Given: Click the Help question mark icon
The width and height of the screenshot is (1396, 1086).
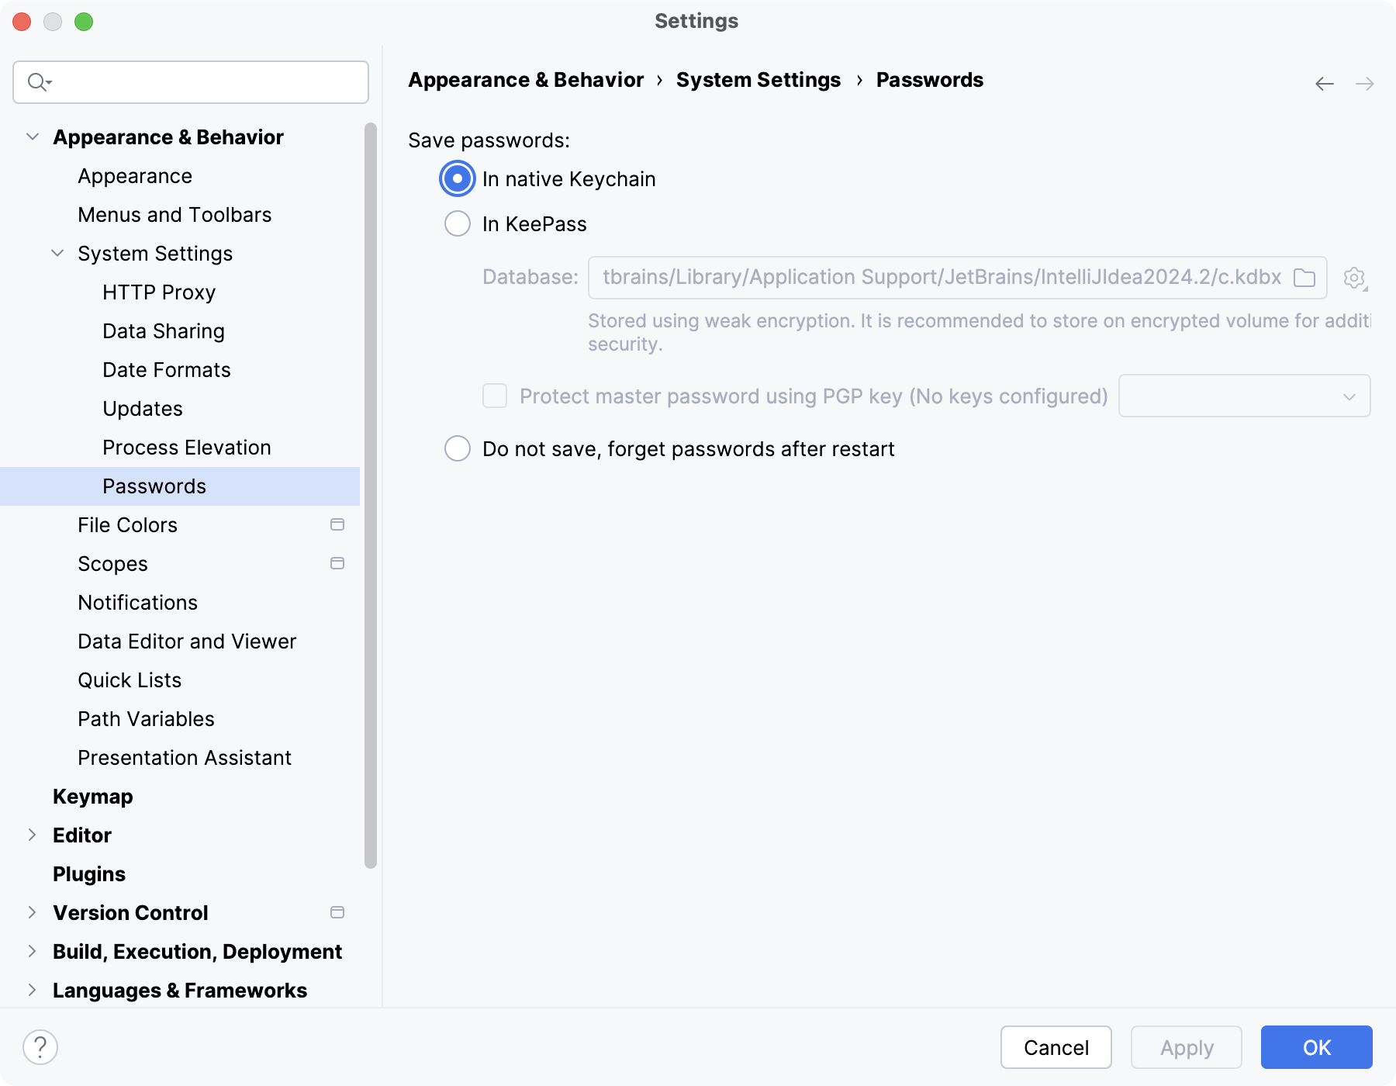Looking at the screenshot, I should point(40,1047).
